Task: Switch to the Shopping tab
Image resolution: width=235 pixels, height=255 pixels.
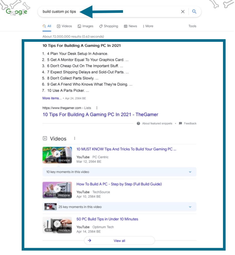Action: coord(108,26)
